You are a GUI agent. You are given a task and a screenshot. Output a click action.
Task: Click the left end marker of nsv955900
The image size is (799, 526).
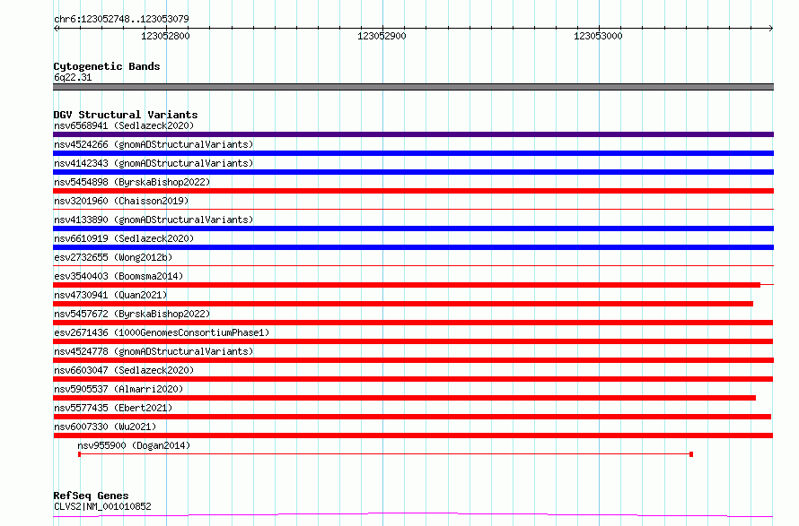tap(80, 454)
